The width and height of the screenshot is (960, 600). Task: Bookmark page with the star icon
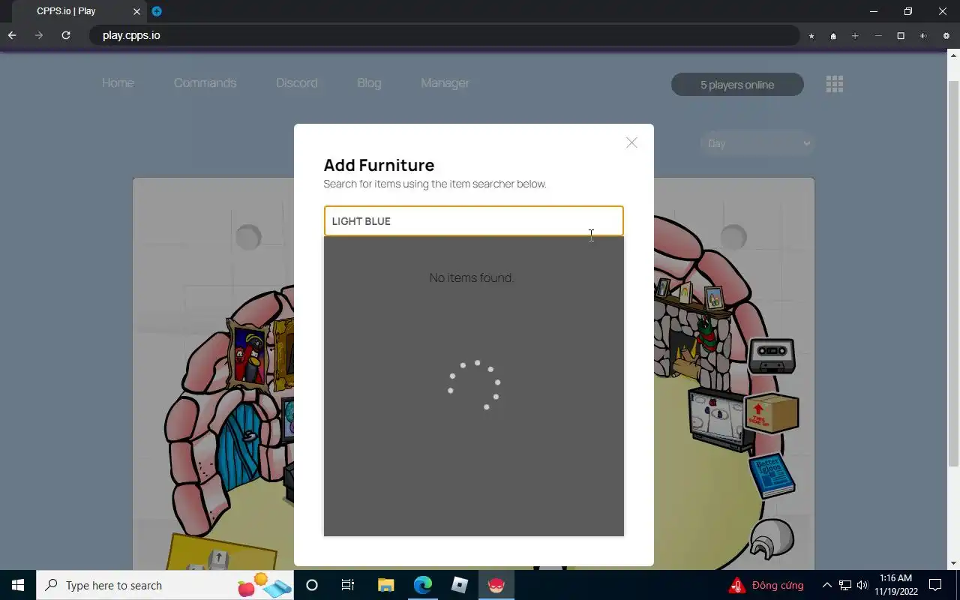(811, 36)
